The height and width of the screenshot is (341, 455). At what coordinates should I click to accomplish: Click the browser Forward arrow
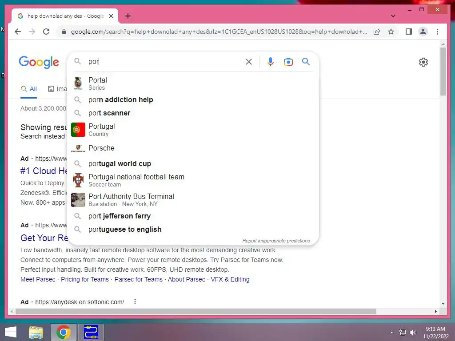pyautogui.click(x=32, y=32)
